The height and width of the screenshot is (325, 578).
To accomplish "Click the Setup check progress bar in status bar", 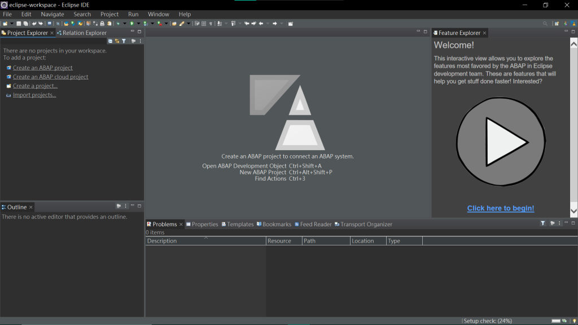I will pyautogui.click(x=556, y=321).
